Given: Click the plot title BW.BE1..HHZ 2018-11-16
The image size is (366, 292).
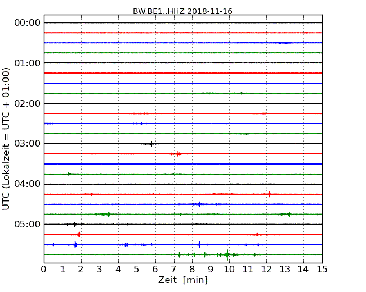Looking at the screenshot, I should (x=182, y=11).
